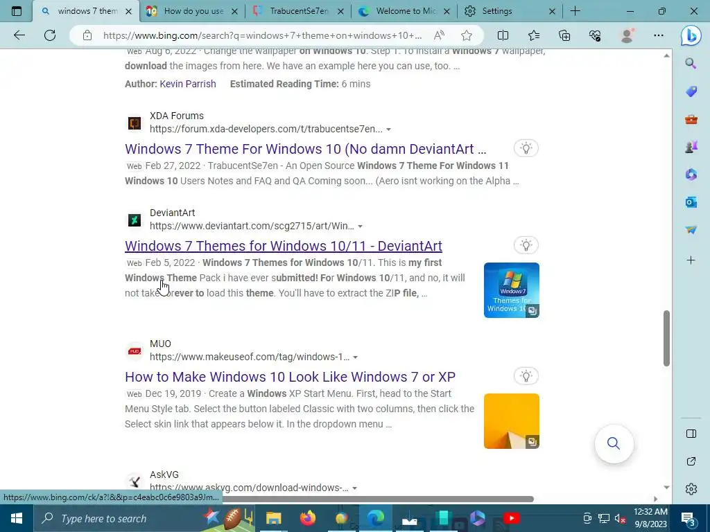Screen dimensions: 710x532
Task: Open sidebar Microsoft 365 icon
Action: pyautogui.click(x=691, y=175)
